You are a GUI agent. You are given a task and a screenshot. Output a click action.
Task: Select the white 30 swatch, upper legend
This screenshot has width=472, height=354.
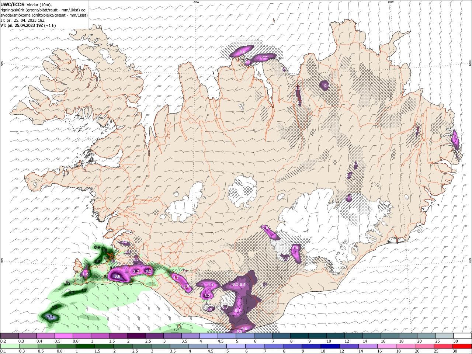coord(462,336)
